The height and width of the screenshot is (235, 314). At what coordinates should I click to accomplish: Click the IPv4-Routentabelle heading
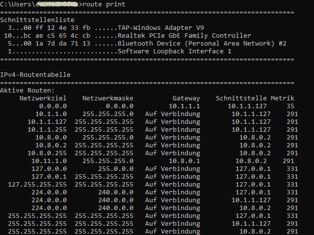[x=35, y=75]
